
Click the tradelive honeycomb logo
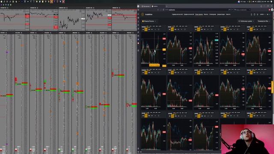(143, 15)
